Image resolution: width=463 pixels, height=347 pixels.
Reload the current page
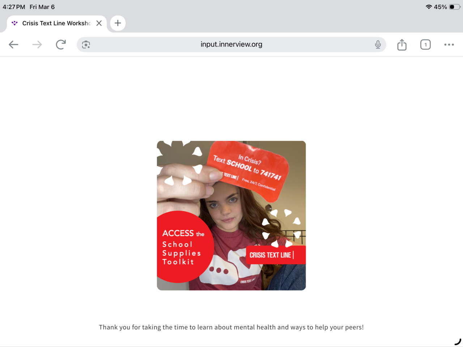tap(61, 44)
